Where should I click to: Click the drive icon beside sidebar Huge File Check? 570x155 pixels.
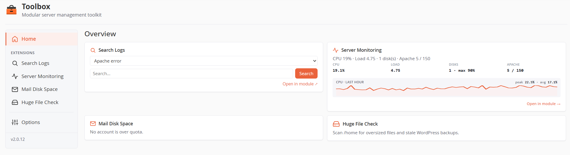pos(15,102)
